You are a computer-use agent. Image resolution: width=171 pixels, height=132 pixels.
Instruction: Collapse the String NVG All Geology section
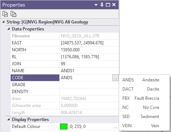click(x=3, y=22)
